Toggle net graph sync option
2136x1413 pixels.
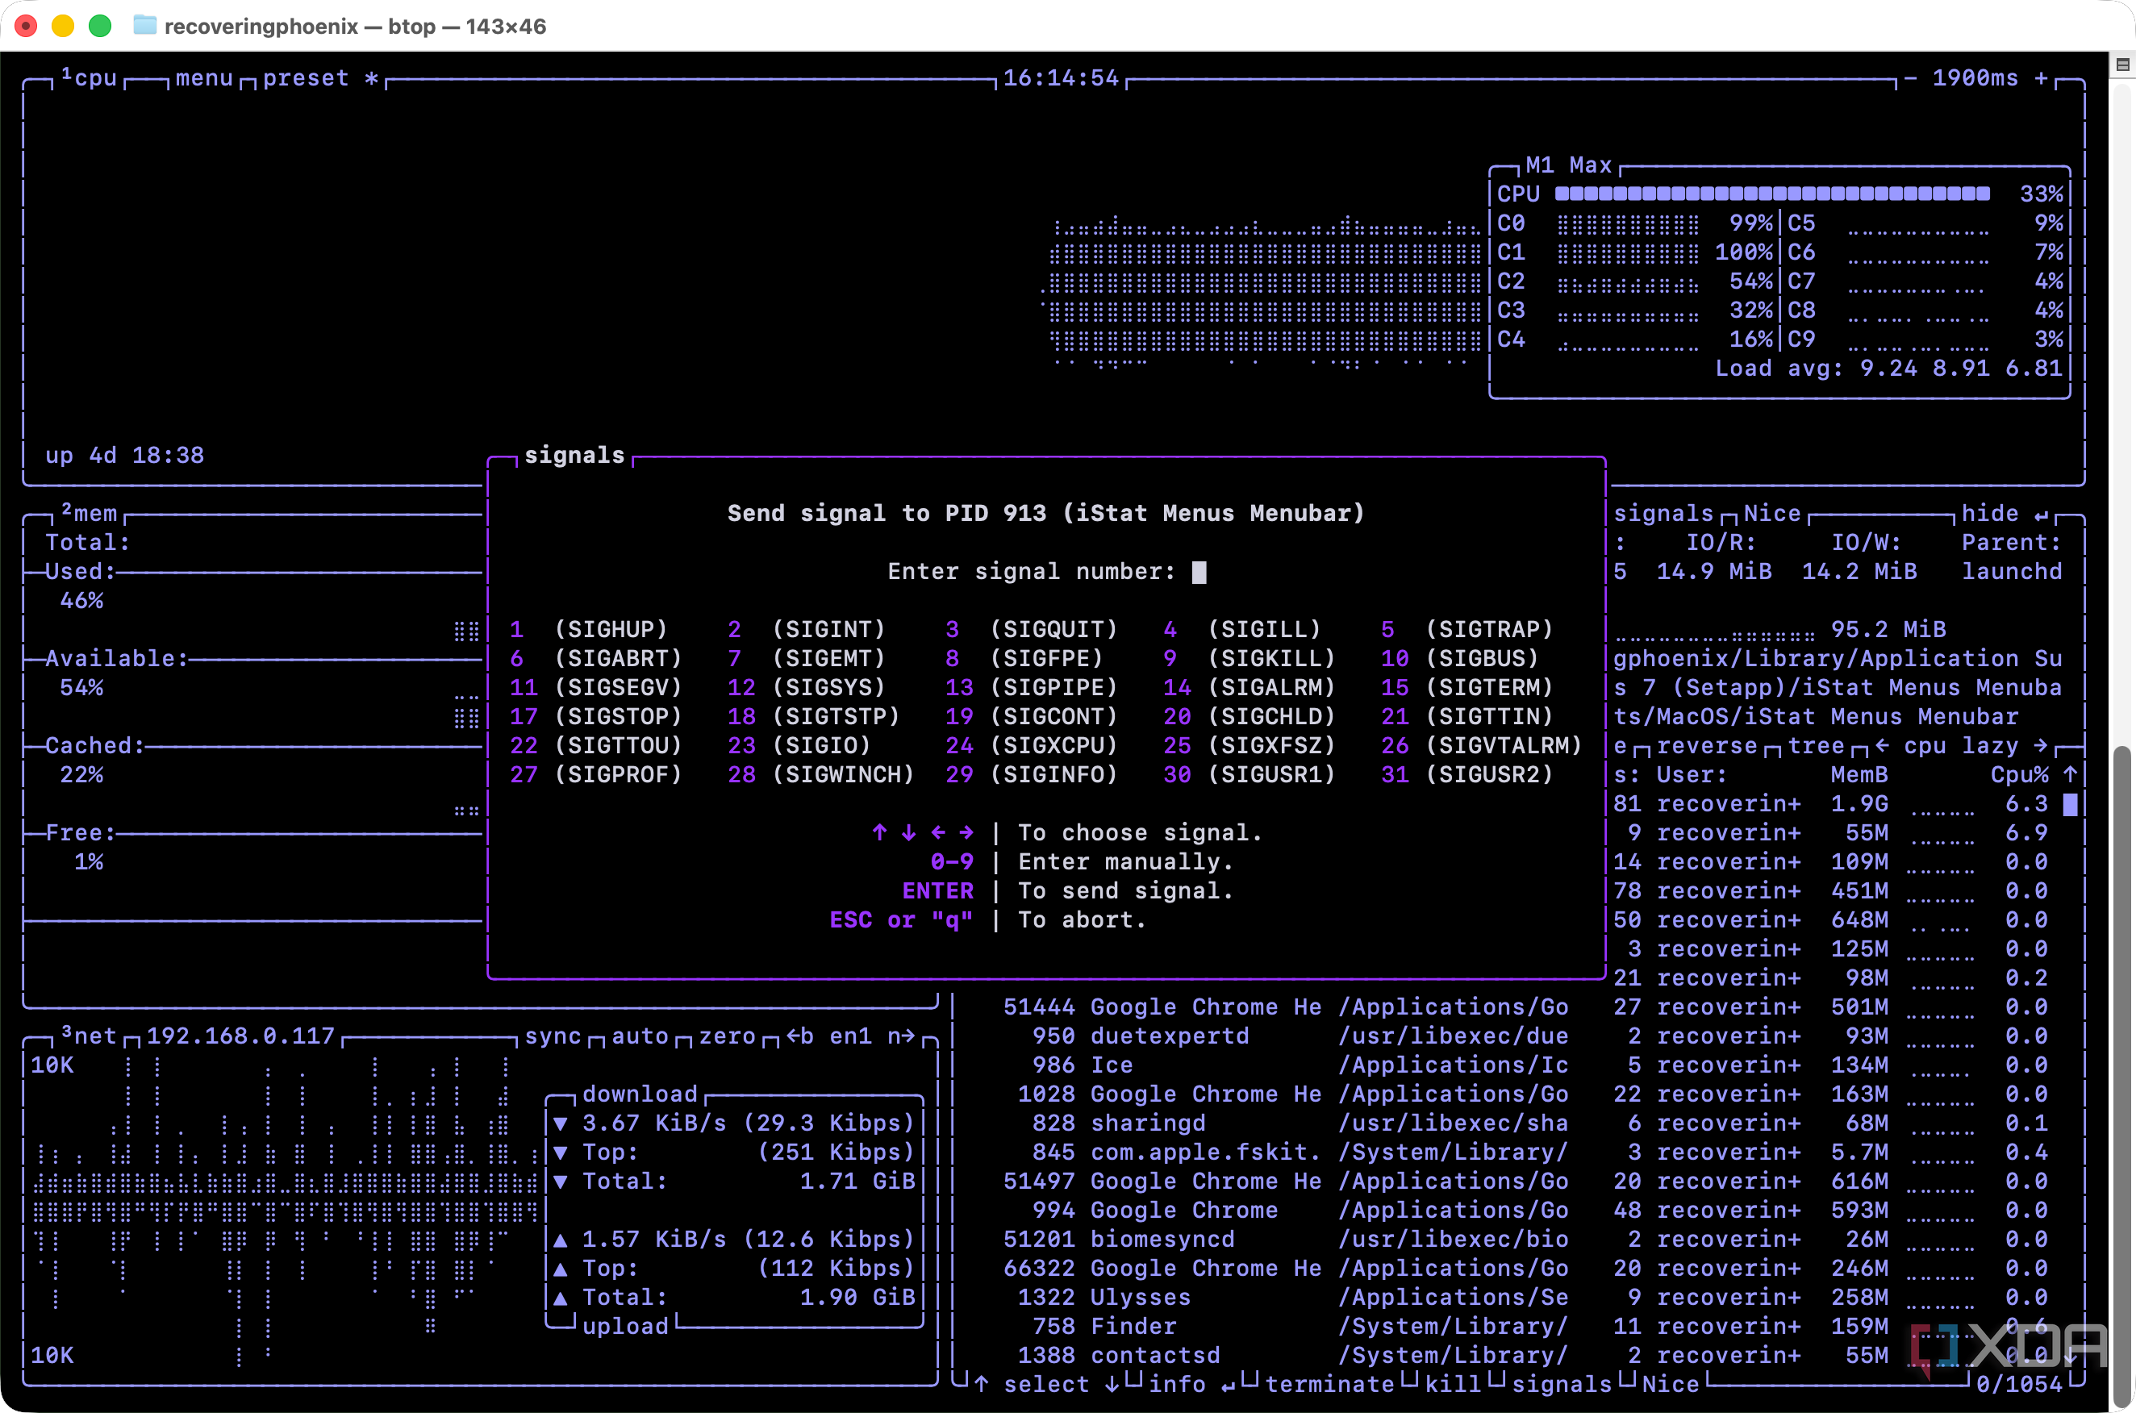tap(553, 1036)
